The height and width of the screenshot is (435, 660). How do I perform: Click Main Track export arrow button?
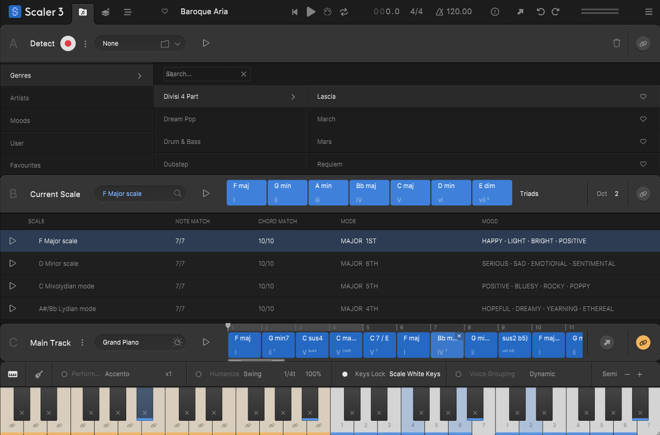point(607,343)
